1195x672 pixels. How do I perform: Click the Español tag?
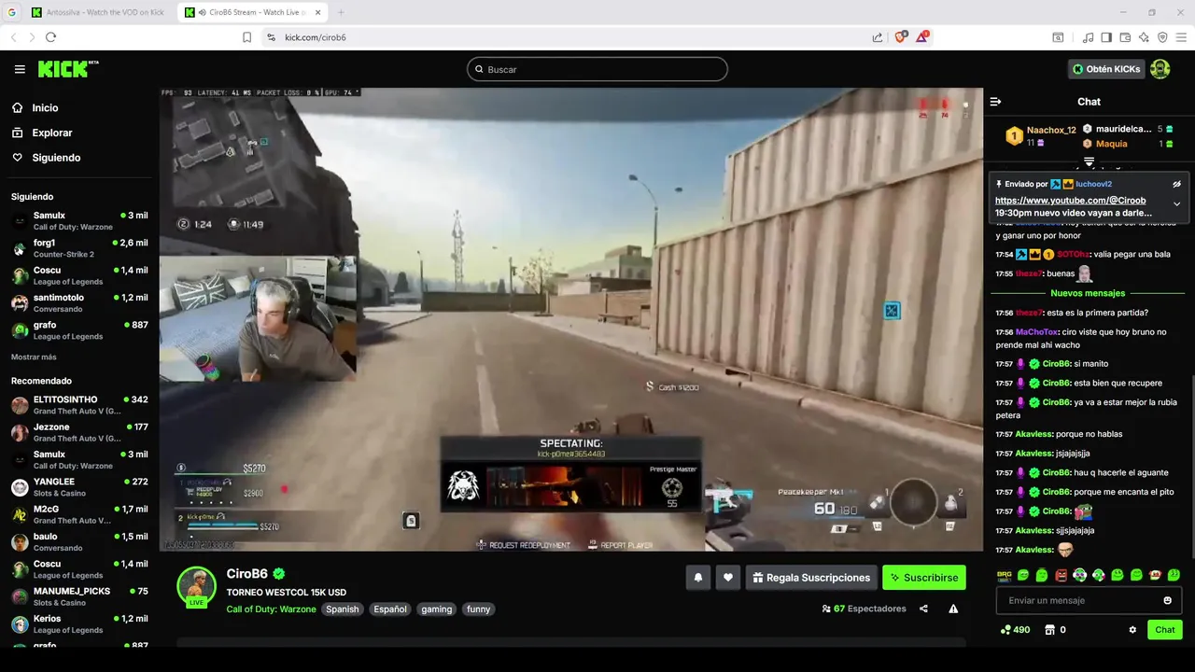[390, 609]
